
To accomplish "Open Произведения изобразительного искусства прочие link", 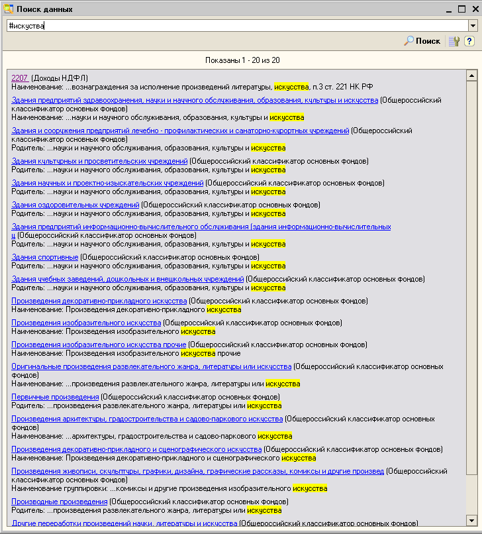I will click(x=99, y=345).
